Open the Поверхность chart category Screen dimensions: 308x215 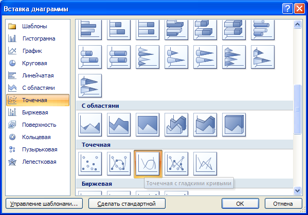[x=38, y=125]
